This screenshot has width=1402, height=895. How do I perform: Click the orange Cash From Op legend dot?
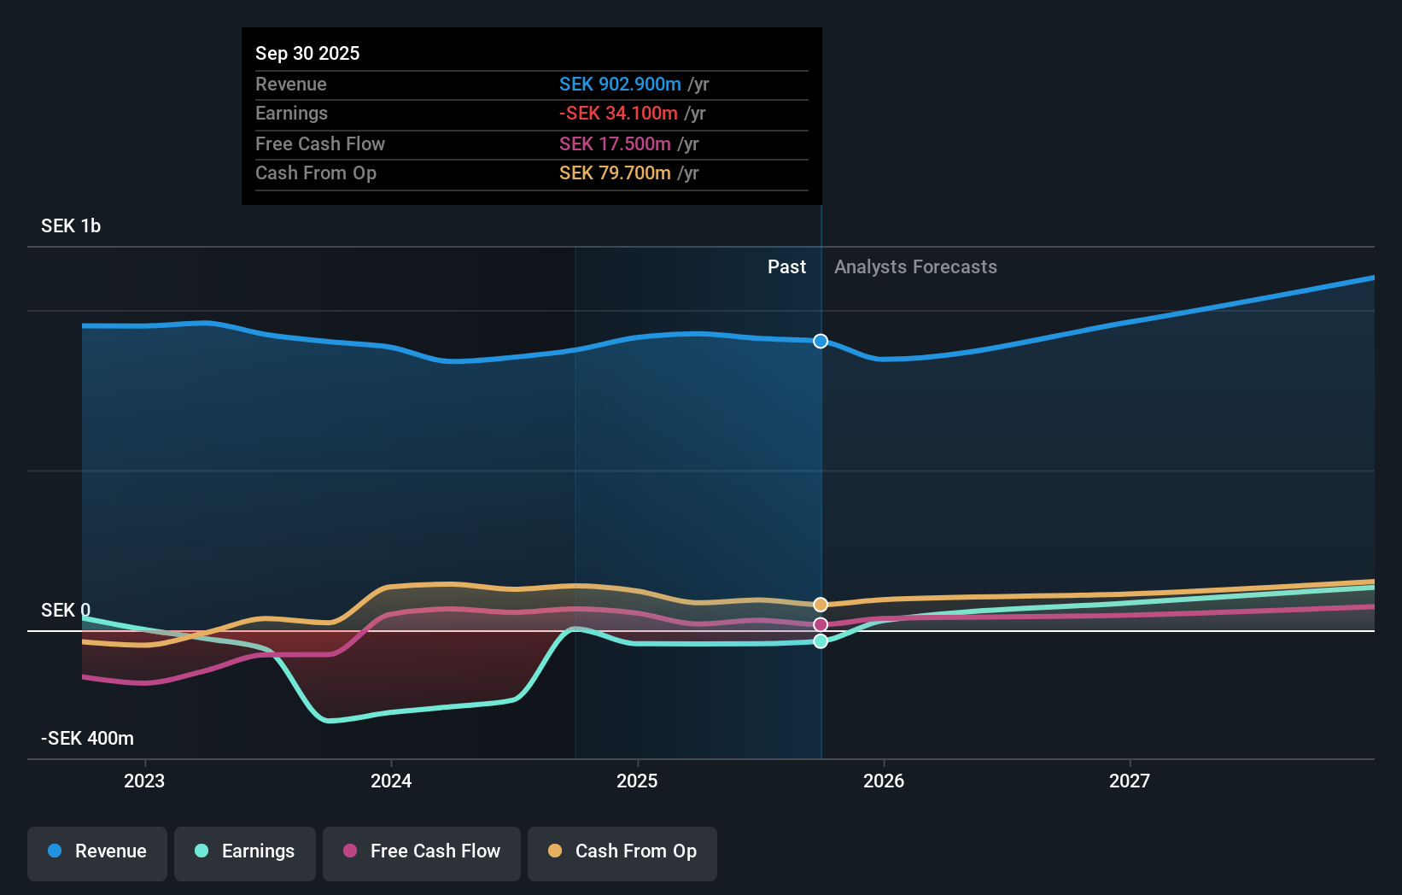555,851
